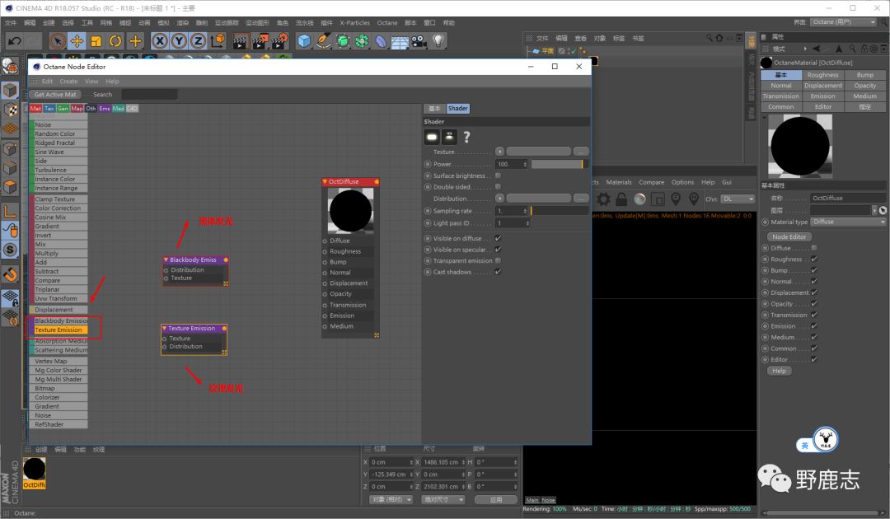Expand the Texture arrow button in Shader

499,152
